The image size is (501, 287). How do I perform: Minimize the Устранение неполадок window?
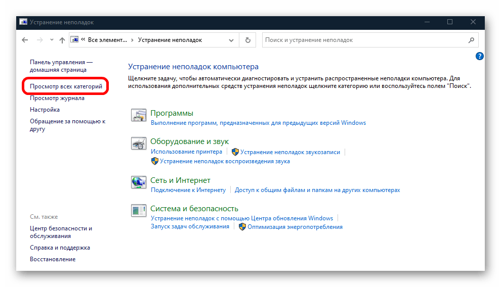427,22
